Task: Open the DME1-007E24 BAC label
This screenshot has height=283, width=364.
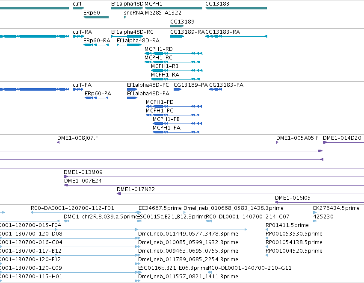Action: tap(83, 181)
